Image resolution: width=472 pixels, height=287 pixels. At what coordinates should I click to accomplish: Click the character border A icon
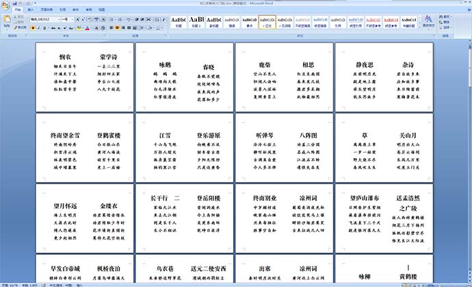coord(103,19)
